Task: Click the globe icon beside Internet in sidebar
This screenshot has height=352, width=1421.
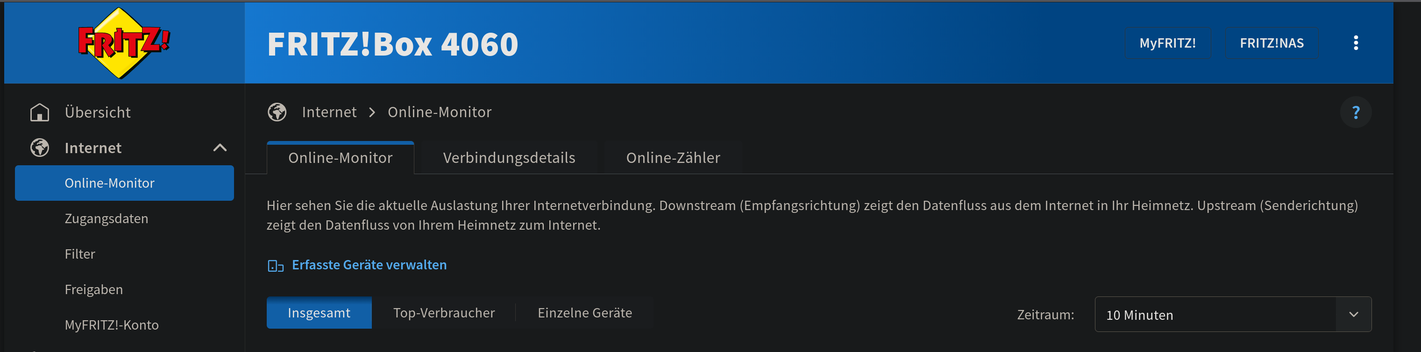Action: pyautogui.click(x=40, y=148)
